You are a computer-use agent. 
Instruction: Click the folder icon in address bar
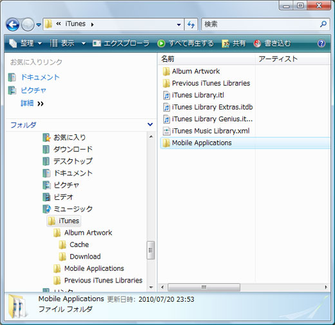[x=48, y=24]
